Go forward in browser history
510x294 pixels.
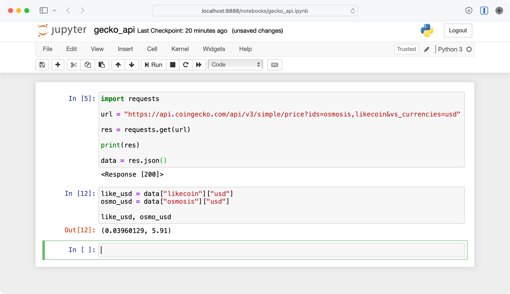83,11
